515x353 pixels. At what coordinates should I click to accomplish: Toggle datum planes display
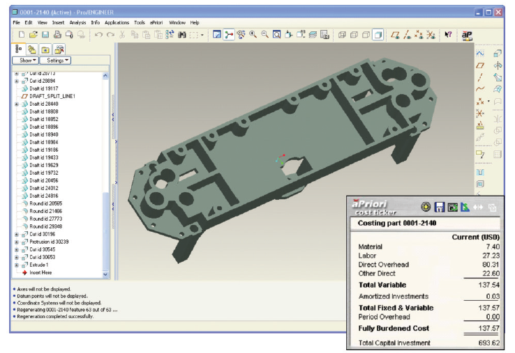(395, 34)
